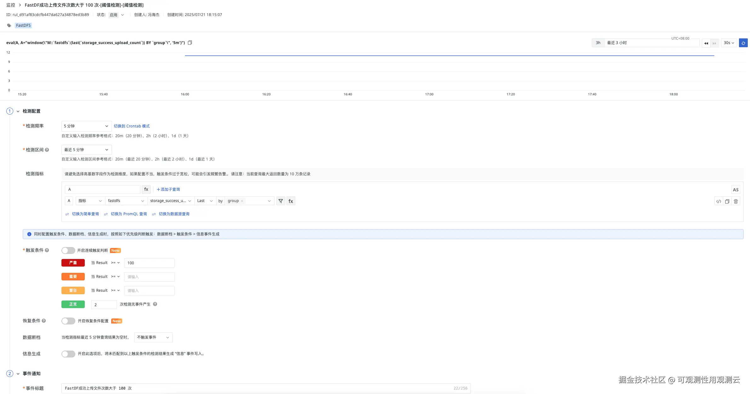Step time range backward

[x=706, y=43]
